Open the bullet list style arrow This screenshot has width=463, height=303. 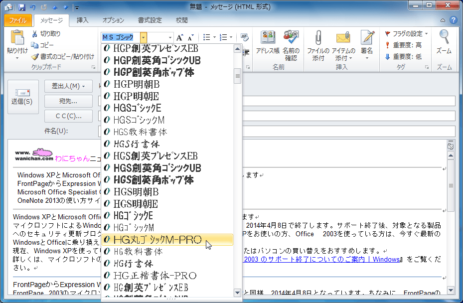point(214,37)
